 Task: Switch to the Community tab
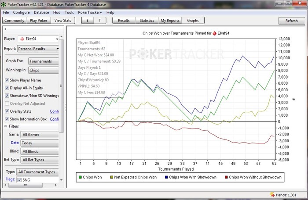tap(15, 21)
